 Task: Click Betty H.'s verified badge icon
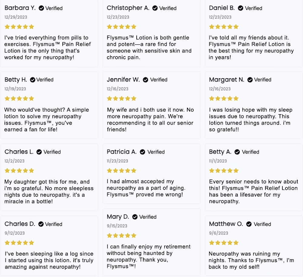(x=32, y=80)
